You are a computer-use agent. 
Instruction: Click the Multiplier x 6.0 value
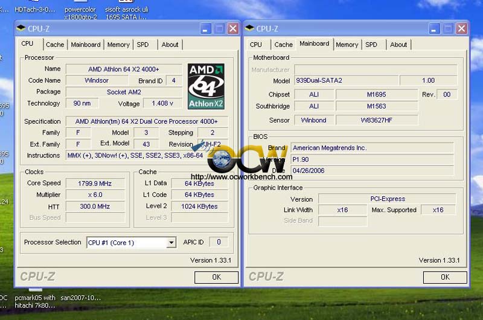click(x=95, y=195)
